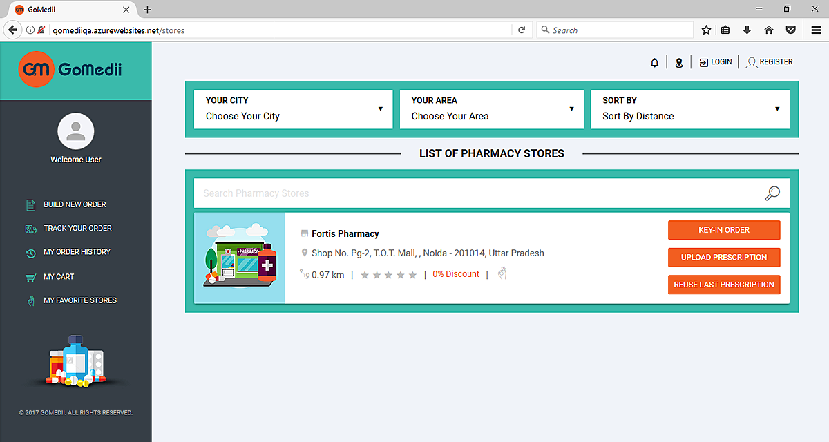829x442 pixels.
Task: Click the Register link
Action: [770, 62]
